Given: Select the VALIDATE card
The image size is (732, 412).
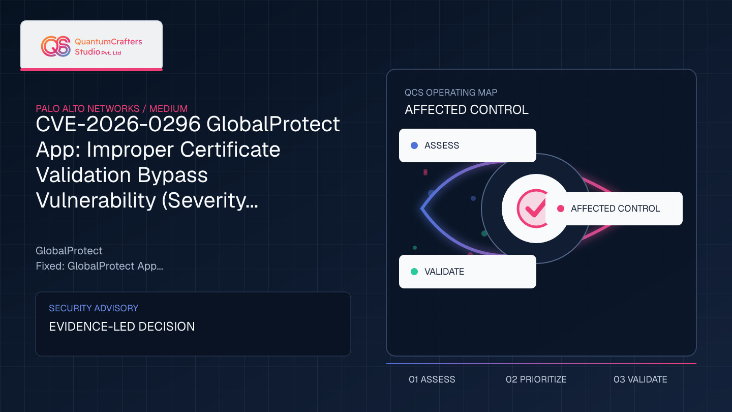Looking at the screenshot, I should pyautogui.click(x=468, y=272).
